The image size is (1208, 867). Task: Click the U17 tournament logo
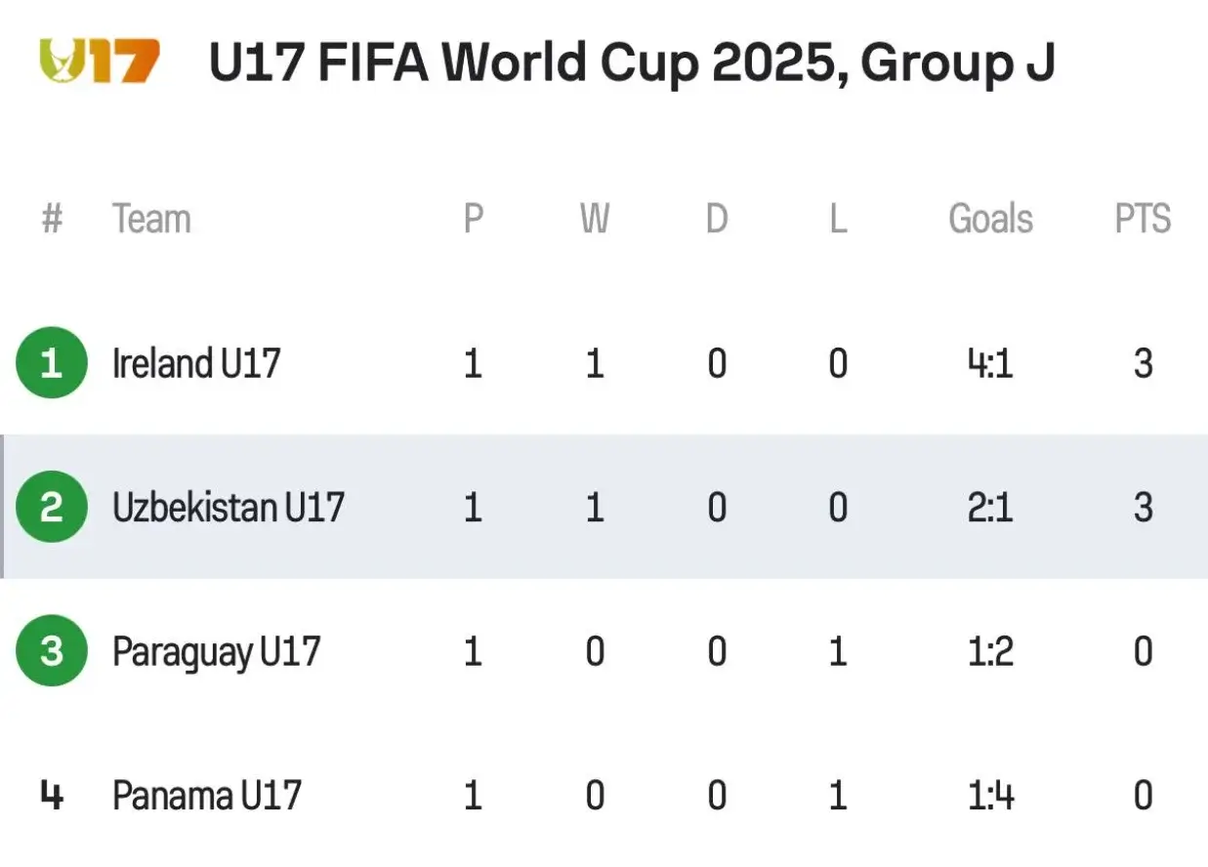pyautogui.click(x=99, y=62)
